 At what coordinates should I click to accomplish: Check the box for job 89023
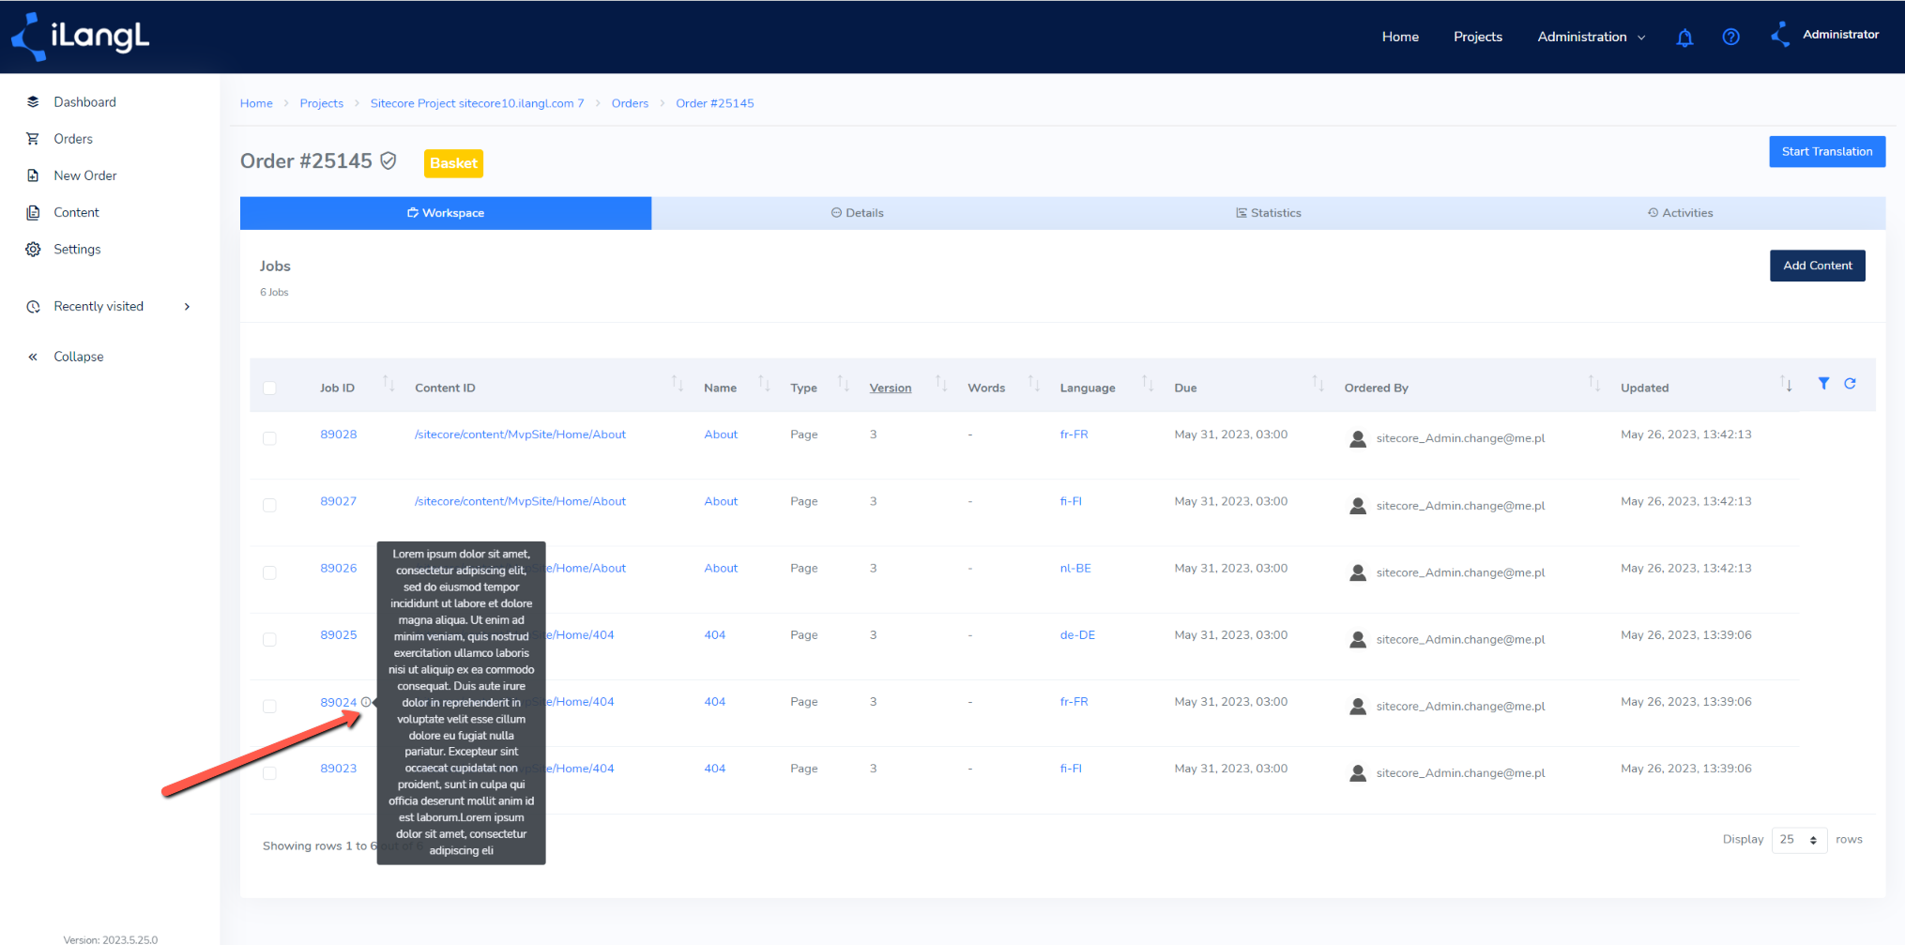(269, 772)
